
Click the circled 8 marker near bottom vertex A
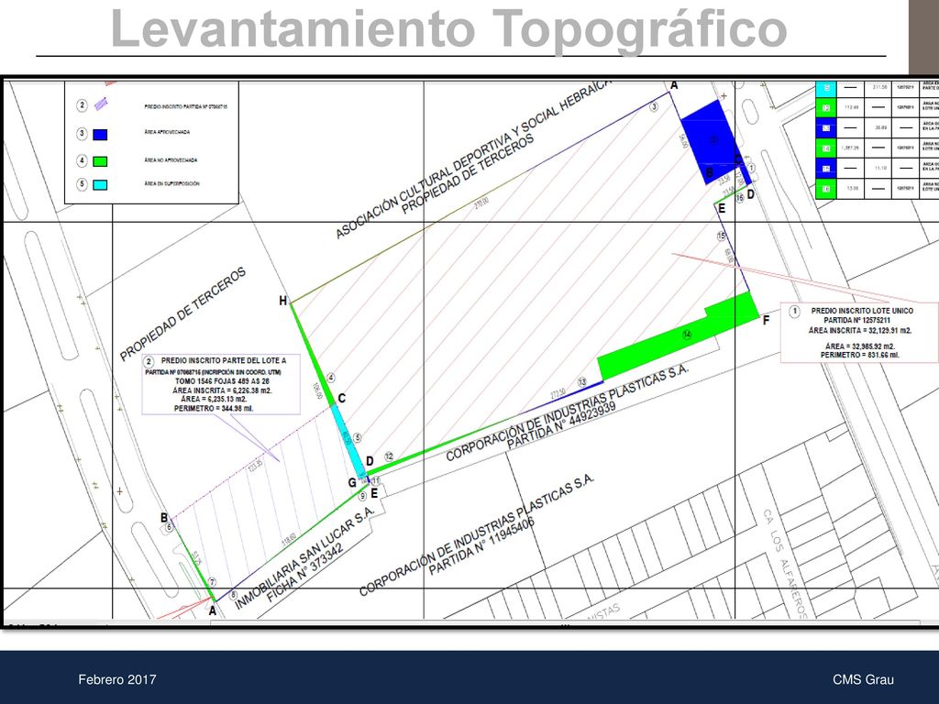(234, 595)
